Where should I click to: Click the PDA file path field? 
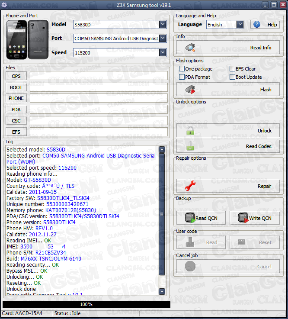(x=99, y=109)
